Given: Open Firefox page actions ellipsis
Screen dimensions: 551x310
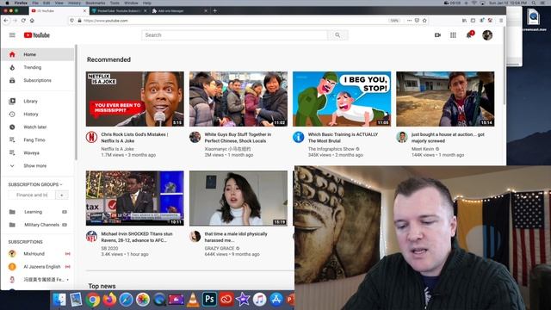Looking at the screenshot, I should [409, 21].
